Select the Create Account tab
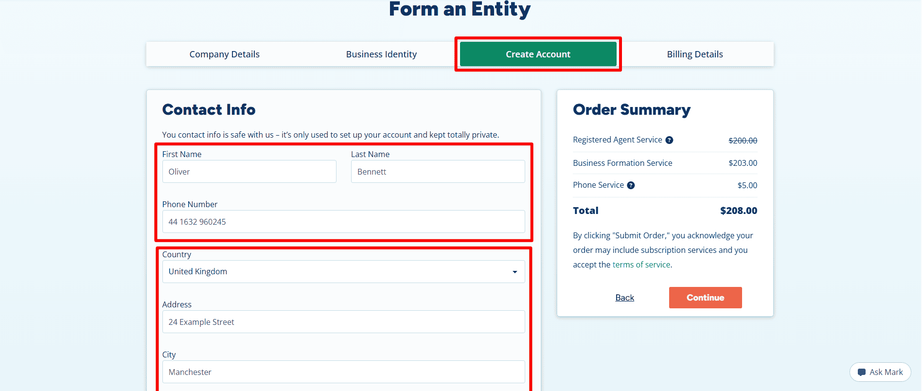Viewport: 922px width, 391px height. (x=538, y=54)
